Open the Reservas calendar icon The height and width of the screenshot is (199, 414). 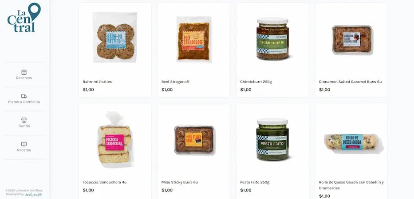coord(24,72)
